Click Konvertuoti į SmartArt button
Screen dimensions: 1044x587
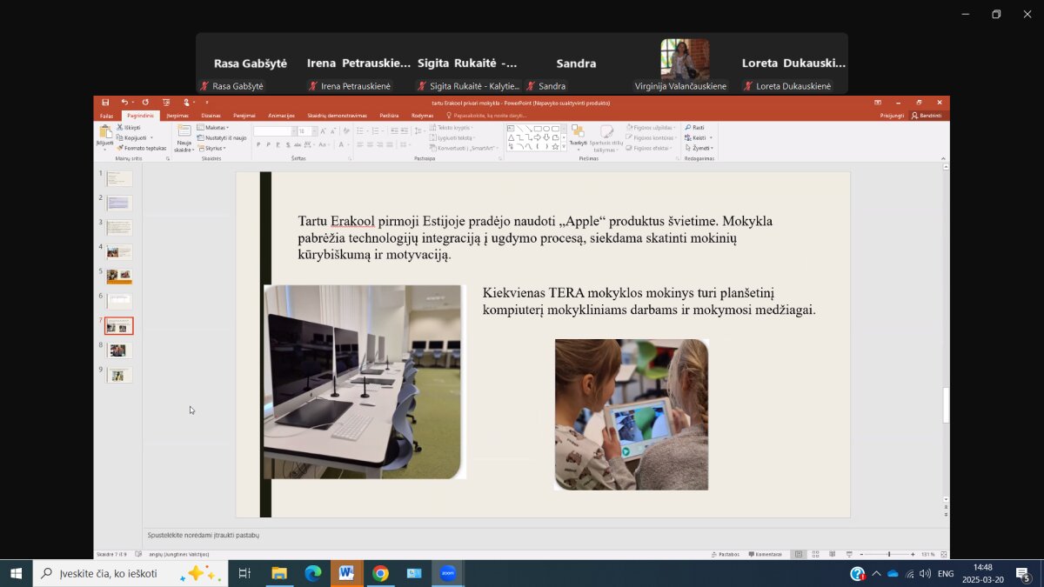click(x=465, y=148)
